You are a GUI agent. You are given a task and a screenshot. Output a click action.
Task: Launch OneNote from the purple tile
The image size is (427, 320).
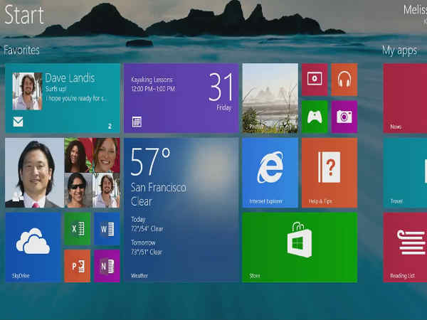click(x=107, y=265)
